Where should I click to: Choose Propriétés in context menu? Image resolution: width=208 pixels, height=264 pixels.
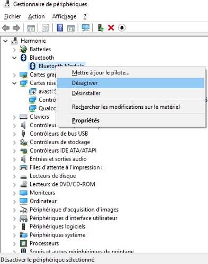pos(131,120)
